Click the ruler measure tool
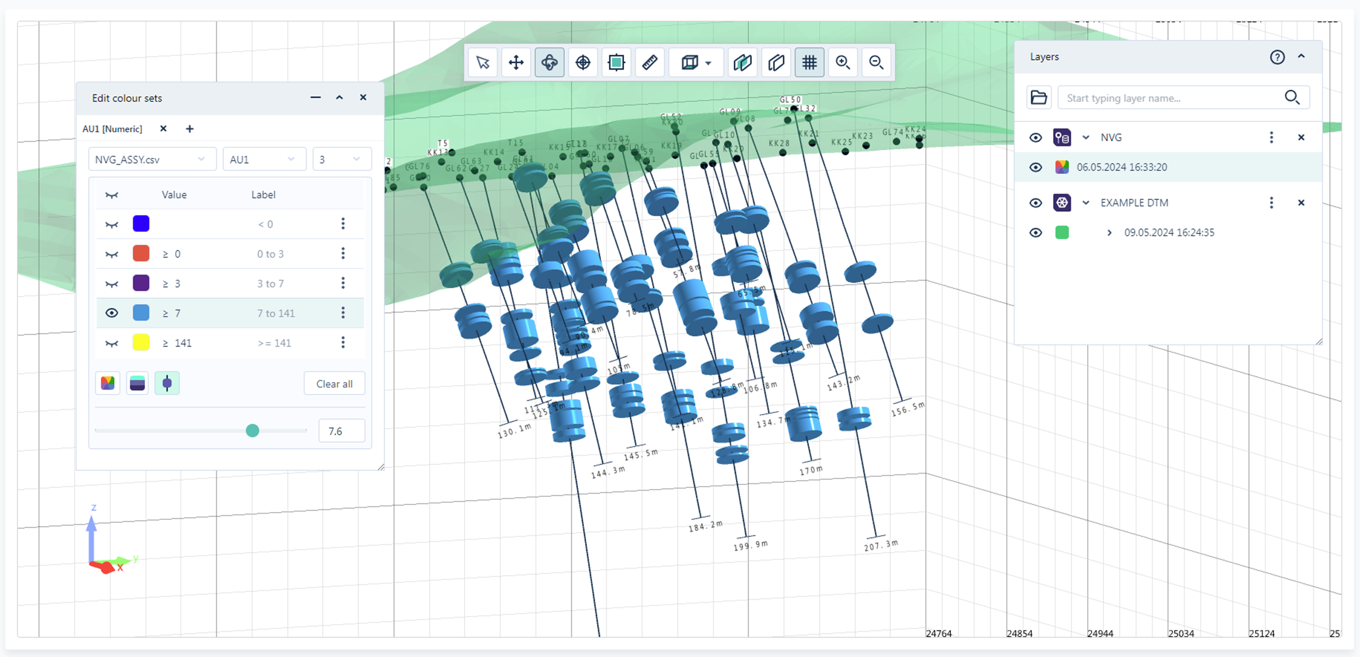Viewport: 1360px width, 657px height. point(649,63)
